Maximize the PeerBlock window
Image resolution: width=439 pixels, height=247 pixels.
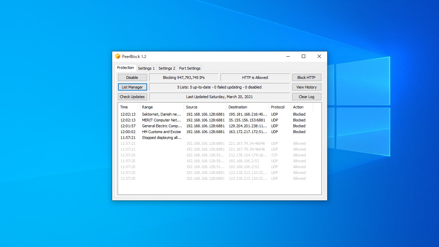(x=304, y=56)
